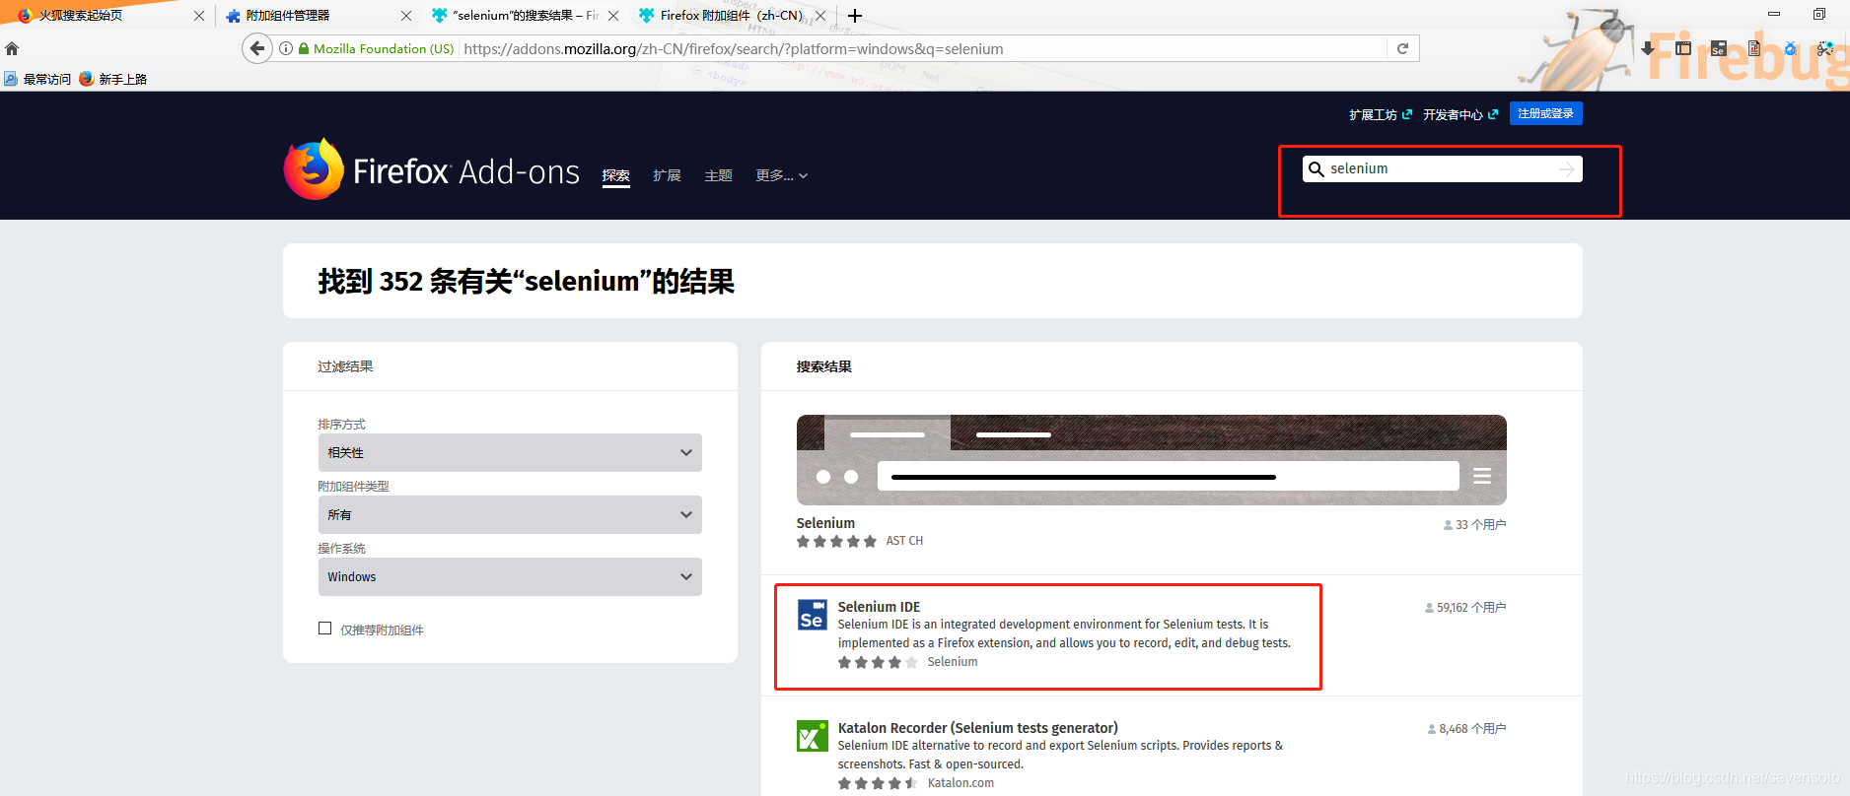1850x796 pixels.
Task: Minimize the Firefox window
Action: pos(1774,14)
